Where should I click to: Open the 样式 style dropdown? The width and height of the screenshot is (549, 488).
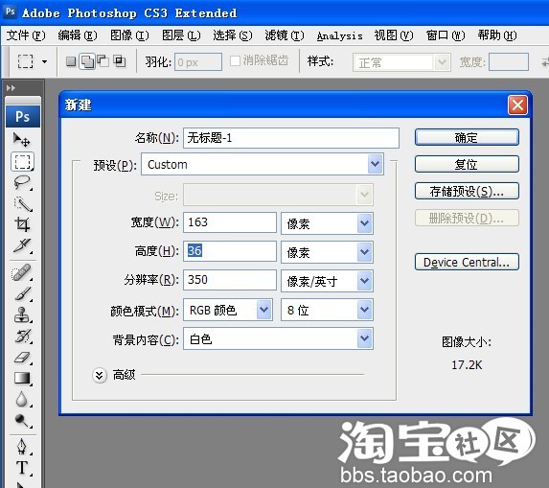(401, 62)
